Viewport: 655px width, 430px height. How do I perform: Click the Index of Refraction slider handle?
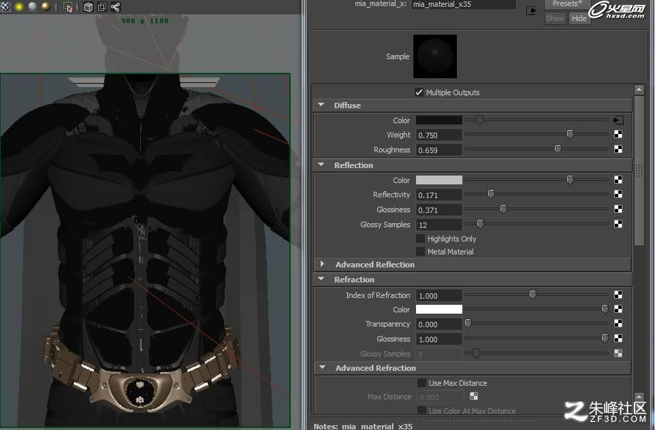click(x=532, y=295)
